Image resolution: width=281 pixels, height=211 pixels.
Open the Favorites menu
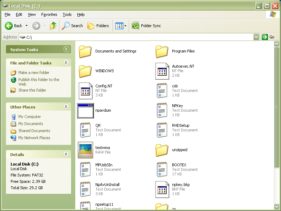[49, 14]
